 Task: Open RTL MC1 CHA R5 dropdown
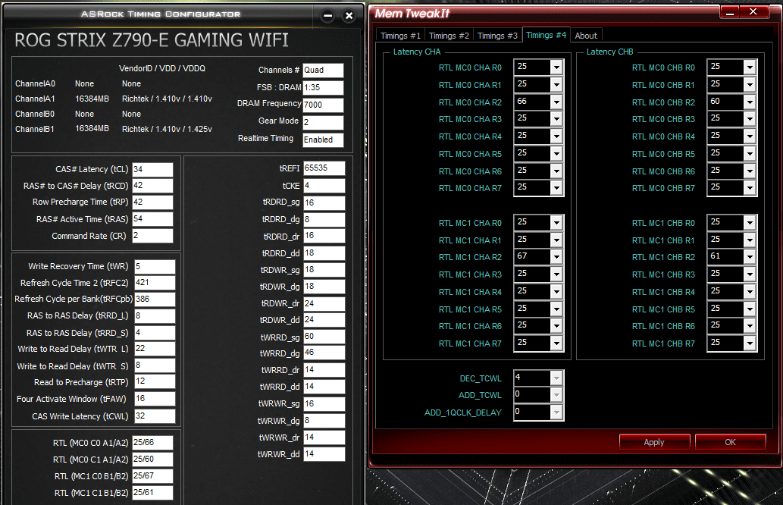[x=556, y=309]
